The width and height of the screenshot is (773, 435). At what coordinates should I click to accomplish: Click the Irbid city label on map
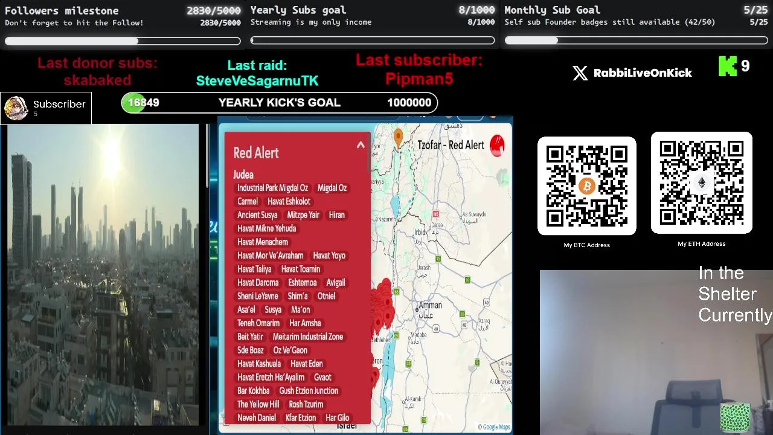420,232
